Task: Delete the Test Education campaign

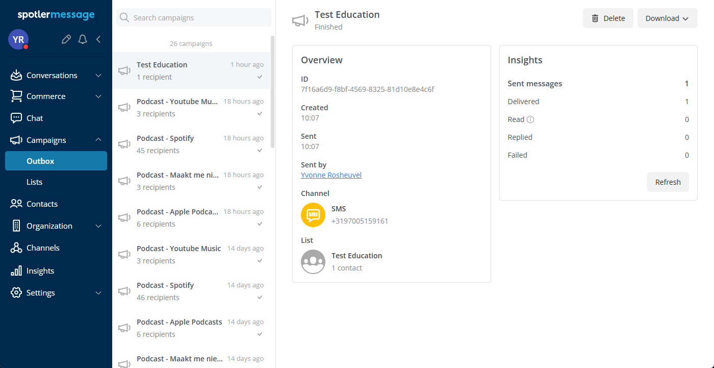Action: tap(608, 18)
